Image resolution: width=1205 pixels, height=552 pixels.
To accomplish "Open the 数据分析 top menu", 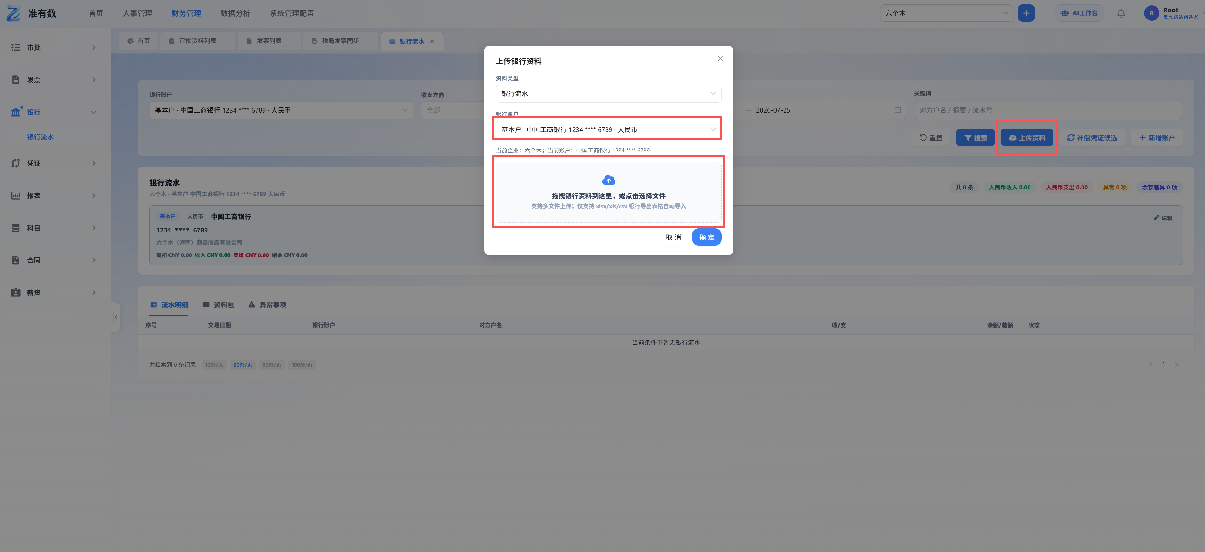I will pyautogui.click(x=235, y=13).
